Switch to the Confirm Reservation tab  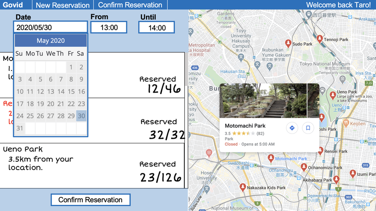click(x=130, y=5)
